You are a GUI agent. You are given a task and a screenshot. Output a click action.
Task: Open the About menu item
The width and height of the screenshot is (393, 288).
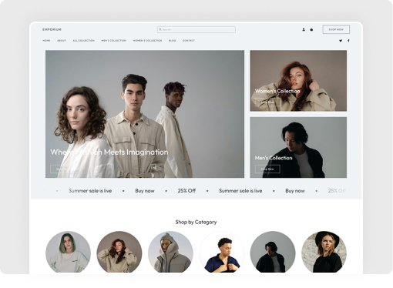62,41
